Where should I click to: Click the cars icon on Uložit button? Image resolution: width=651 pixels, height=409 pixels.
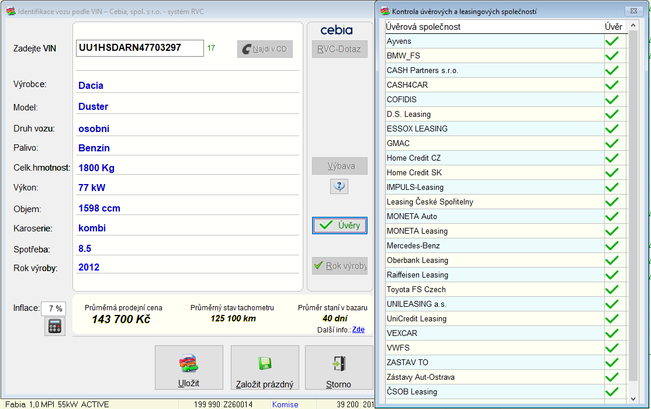click(x=189, y=364)
